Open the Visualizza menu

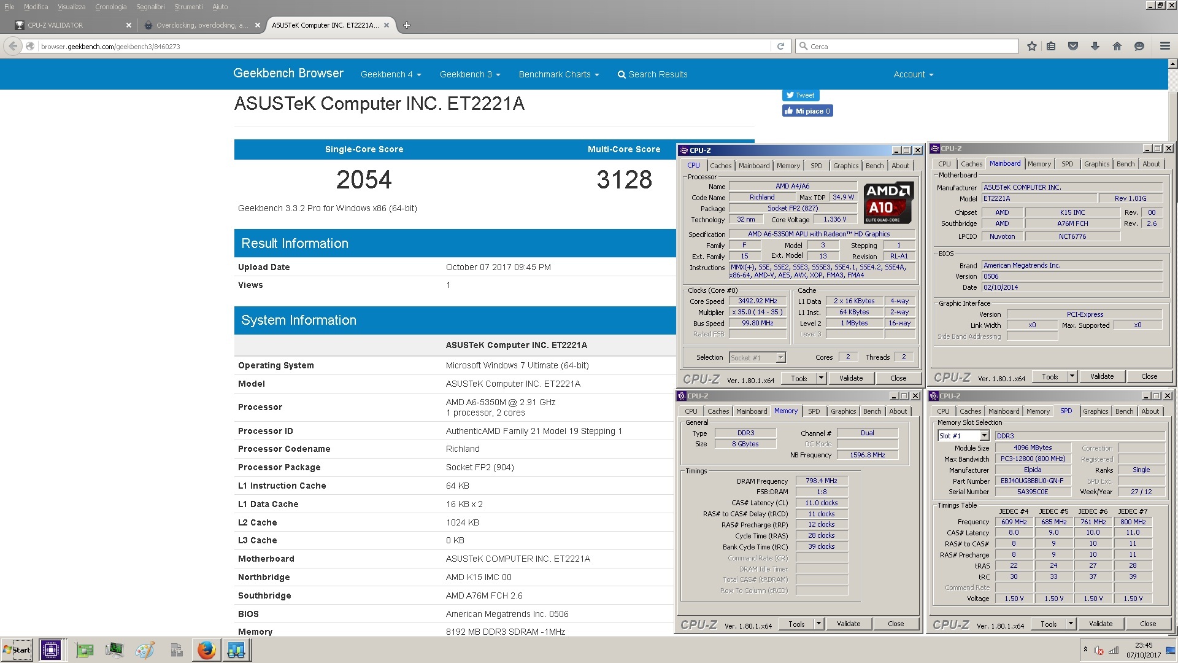[x=72, y=7]
